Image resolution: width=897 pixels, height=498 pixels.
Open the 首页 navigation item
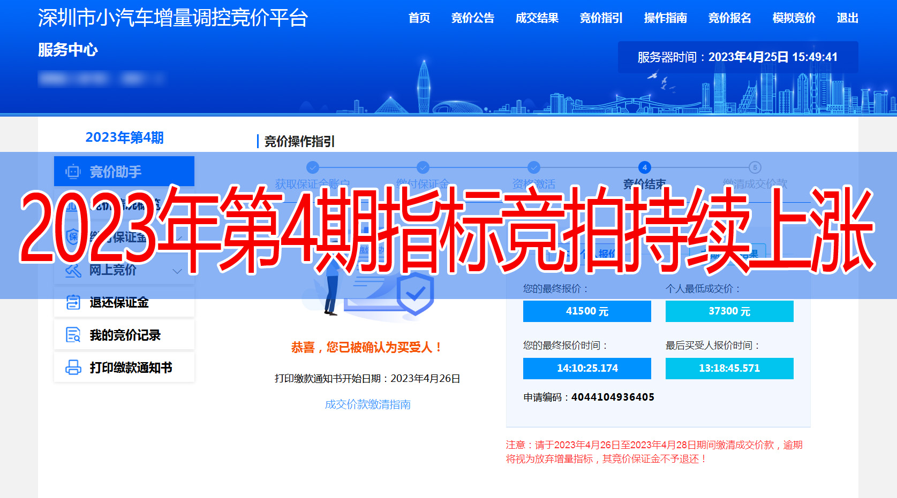click(x=419, y=18)
